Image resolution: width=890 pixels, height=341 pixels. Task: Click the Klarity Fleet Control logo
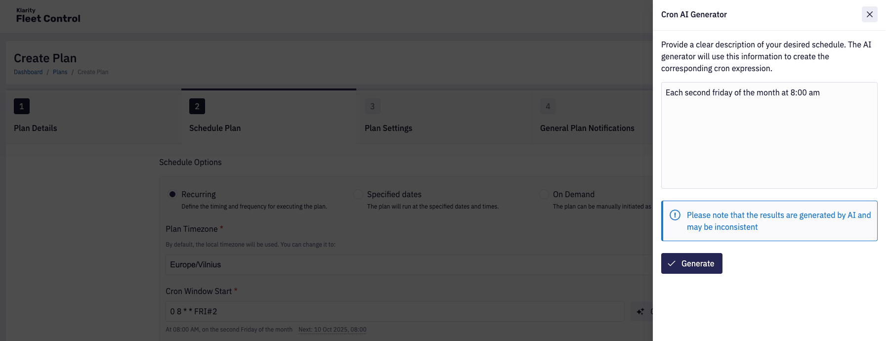click(48, 16)
